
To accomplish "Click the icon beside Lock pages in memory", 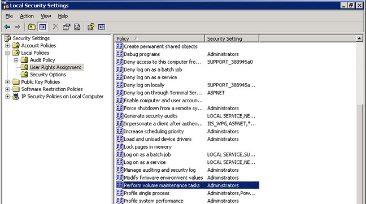I will tap(120, 146).
